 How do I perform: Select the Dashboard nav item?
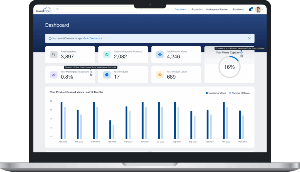pos(180,9)
